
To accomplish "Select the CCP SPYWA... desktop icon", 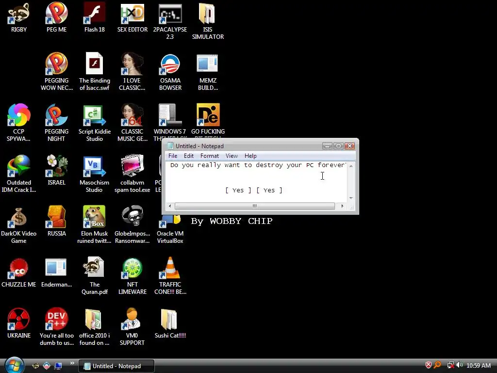I will [x=19, y=122].
